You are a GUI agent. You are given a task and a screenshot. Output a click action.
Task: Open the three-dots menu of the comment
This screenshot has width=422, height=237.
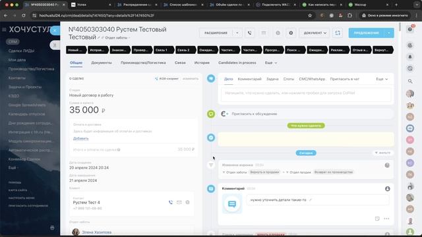pyautogui.click(x=386, y=219)
